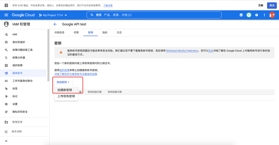Switch to the 权限 tab
The image size is (279, 145).
76,33
